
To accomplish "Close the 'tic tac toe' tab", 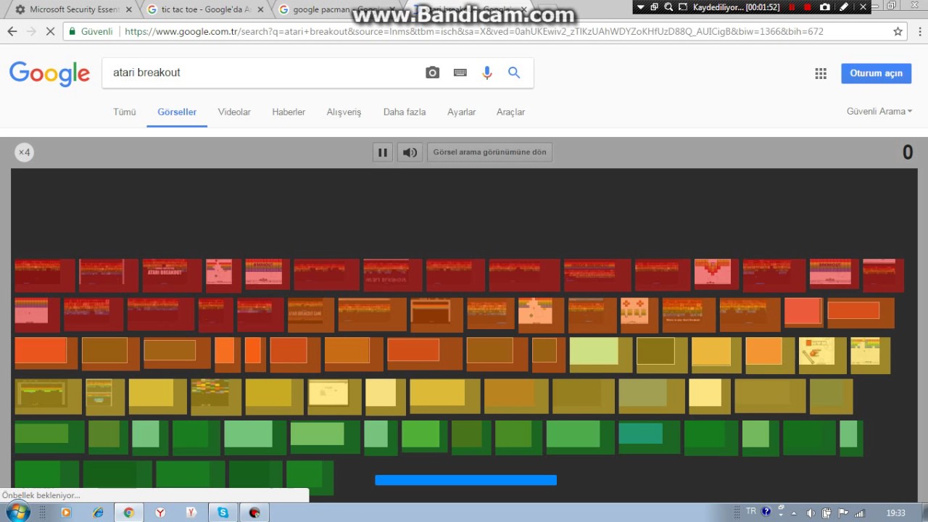I will tap(260, 9).
